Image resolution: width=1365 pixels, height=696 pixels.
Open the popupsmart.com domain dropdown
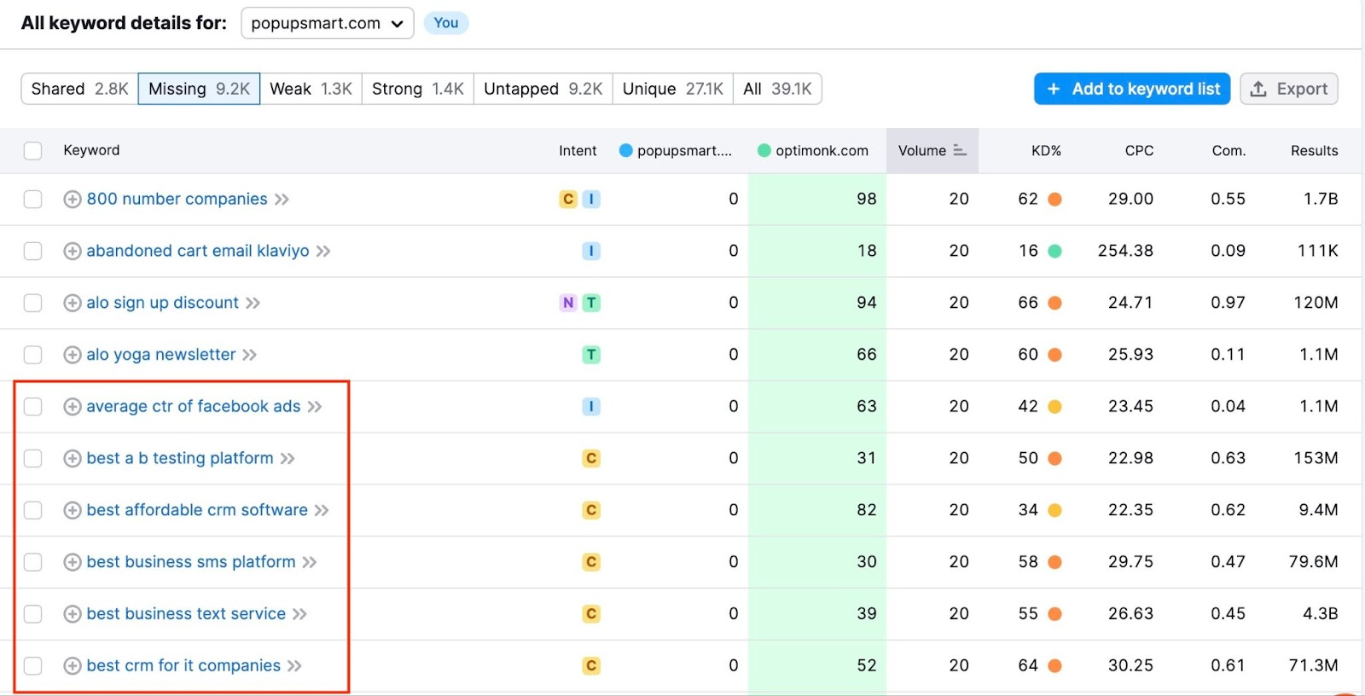[327, 24]
